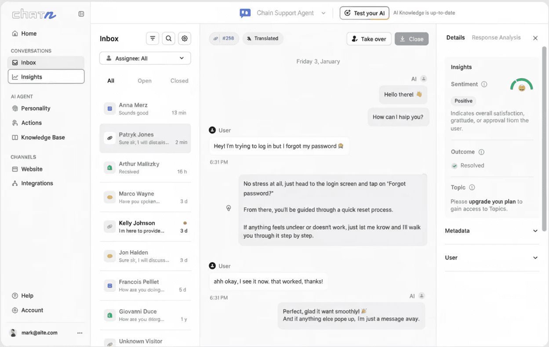Screen dimensions: 549x347
Task: Click the upgrade your plan link
Action: 492,202
